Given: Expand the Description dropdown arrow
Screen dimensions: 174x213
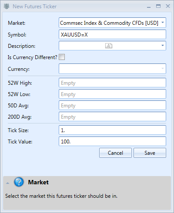Looking at the screenshot, I should click(x=163, y=46).
